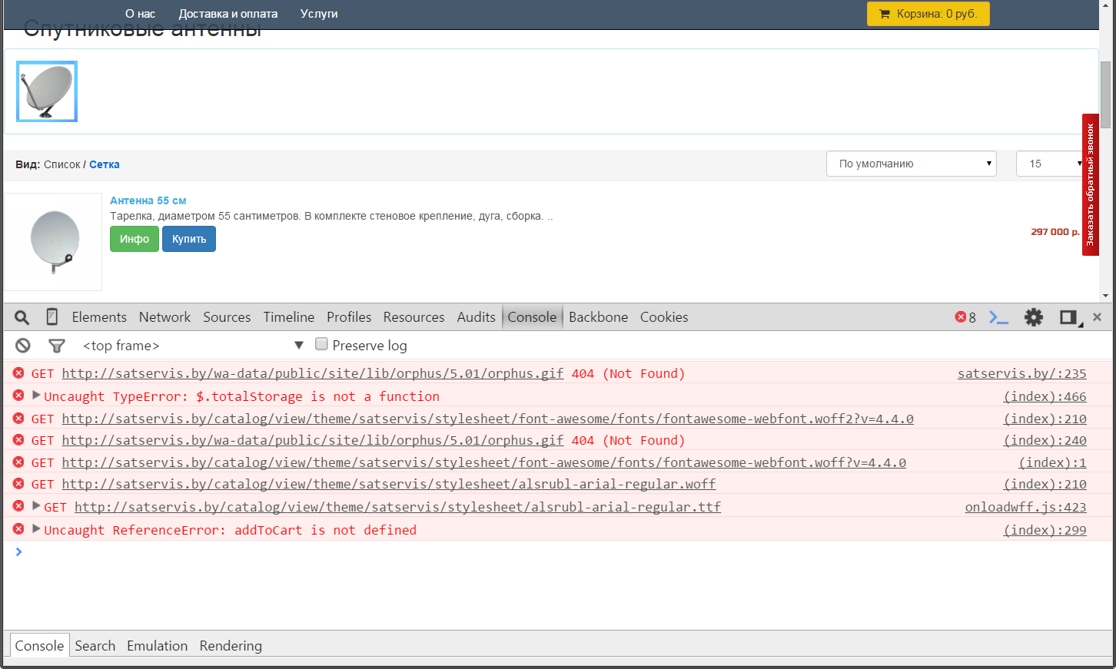Open source link (index):466
This screenshot has height=669, width=1116.
(x=1045, y=396)
